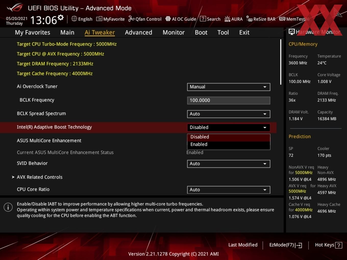Image resolution: width=347 pixels, height=260 pixels.
Task: Click the ROG logo
Action: [15, 7]
